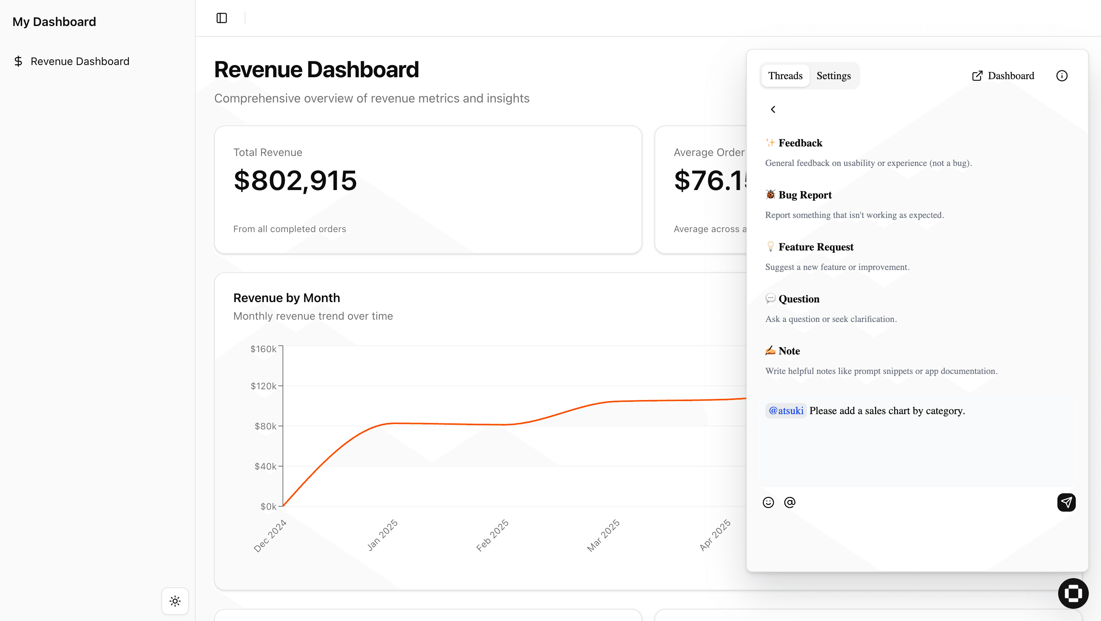Choose the Note thread type
Image resolution: width=1101 pixels, height=621 pixels.
[789, 351]
